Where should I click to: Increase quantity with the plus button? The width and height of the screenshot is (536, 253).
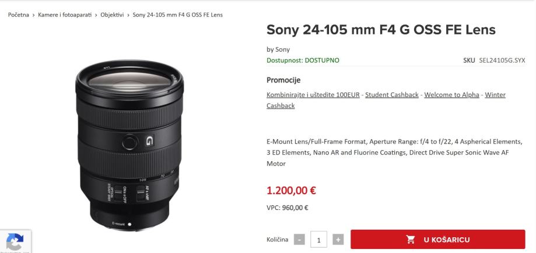point(338,240)
